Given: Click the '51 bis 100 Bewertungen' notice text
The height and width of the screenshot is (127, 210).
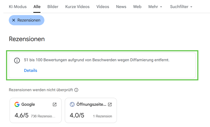Looking at the screenshot, I should (97, 60).
